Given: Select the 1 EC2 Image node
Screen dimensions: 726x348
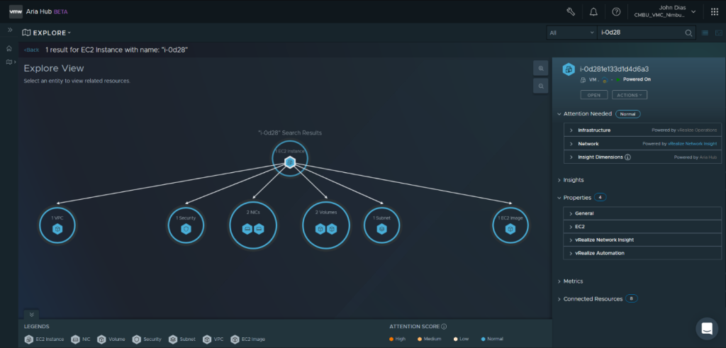Looking at the screenshot, I should [x=510, y=225].
